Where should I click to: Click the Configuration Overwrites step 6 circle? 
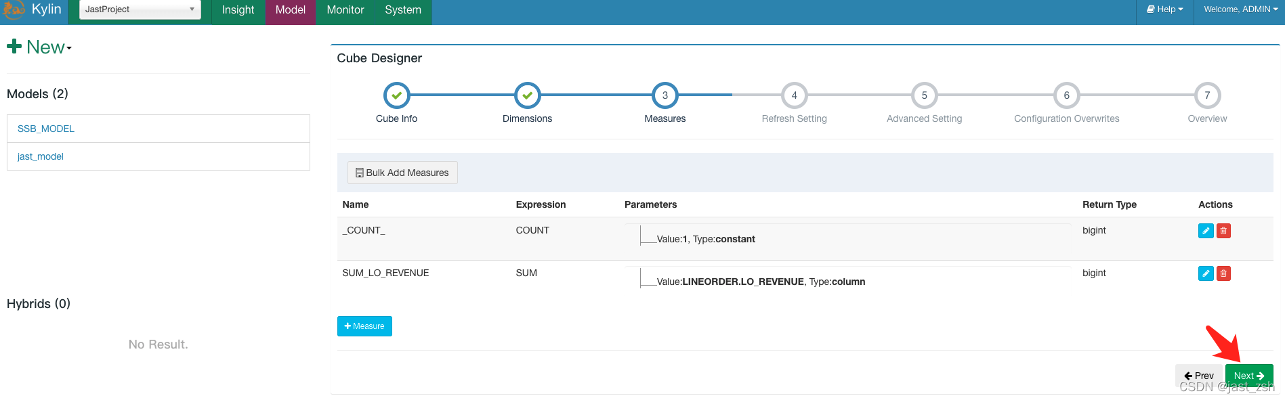1067,95
